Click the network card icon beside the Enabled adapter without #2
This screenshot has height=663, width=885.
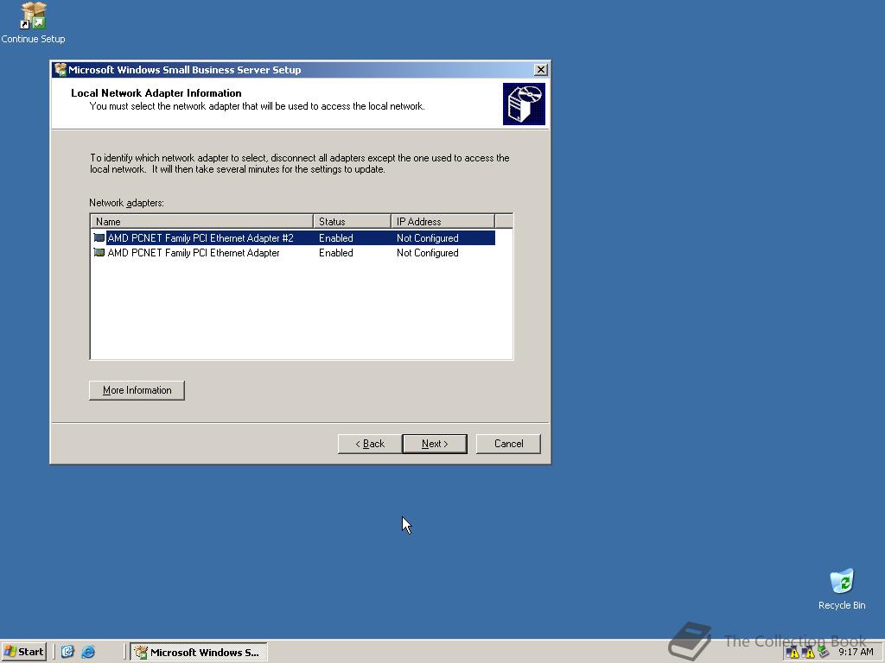click(x=99, y=253)
